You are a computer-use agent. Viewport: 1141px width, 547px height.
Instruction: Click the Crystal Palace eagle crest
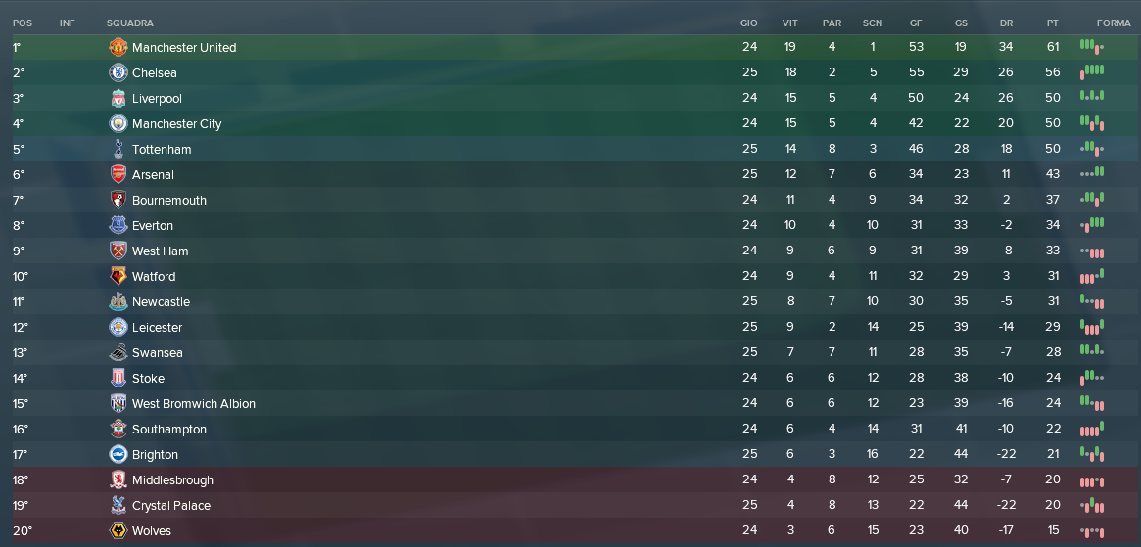click(x=118, y=506)
